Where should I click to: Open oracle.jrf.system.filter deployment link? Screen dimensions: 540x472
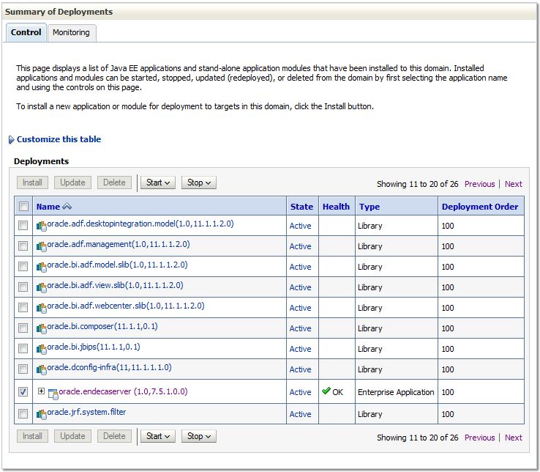(86, 412)
